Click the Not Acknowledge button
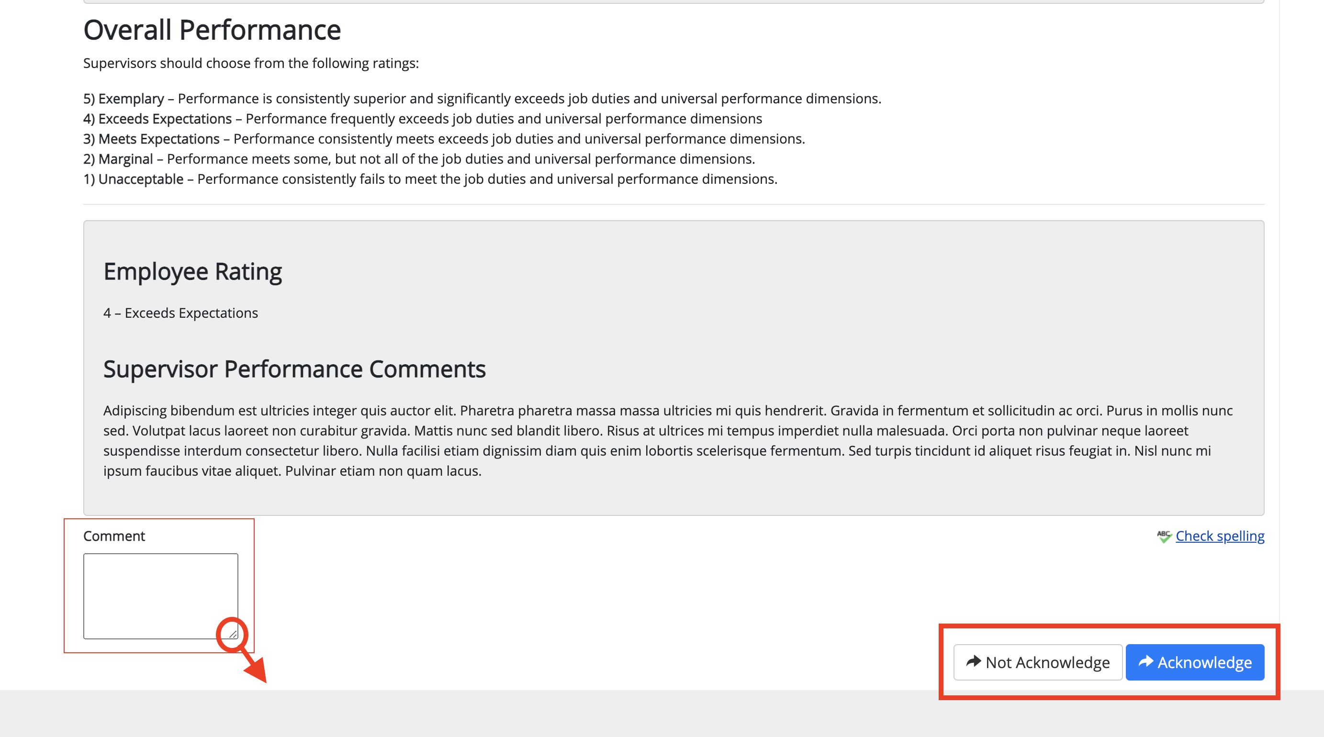Viewport: 1324px width, 737px height. [1038, 662]
